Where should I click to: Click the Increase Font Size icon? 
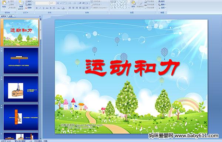pyautogui.click(x=58, y=3)
